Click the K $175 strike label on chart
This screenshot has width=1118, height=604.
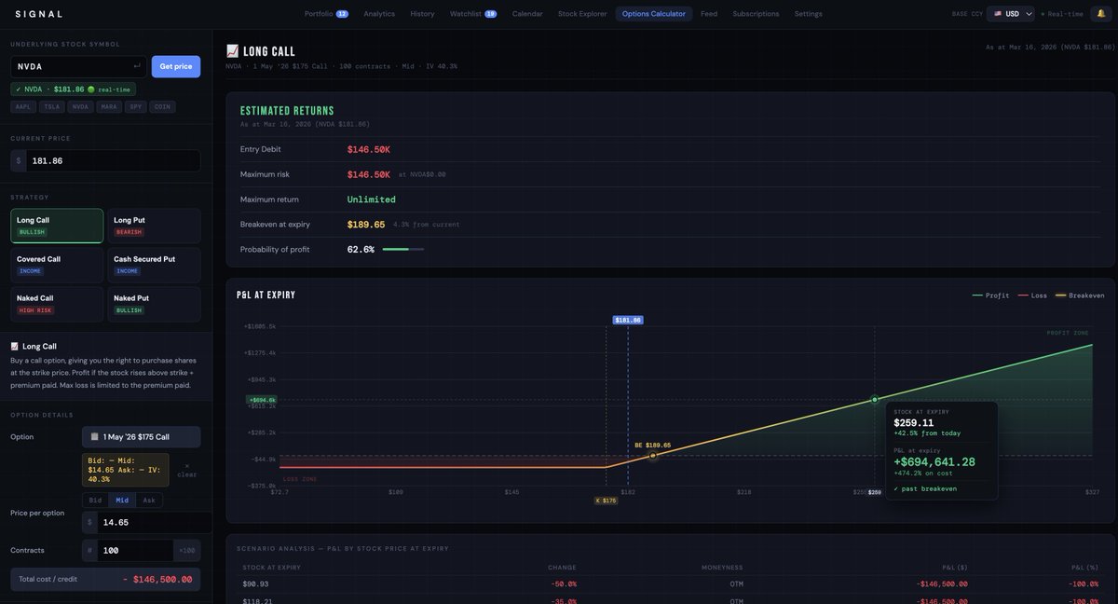coord(607,501)
